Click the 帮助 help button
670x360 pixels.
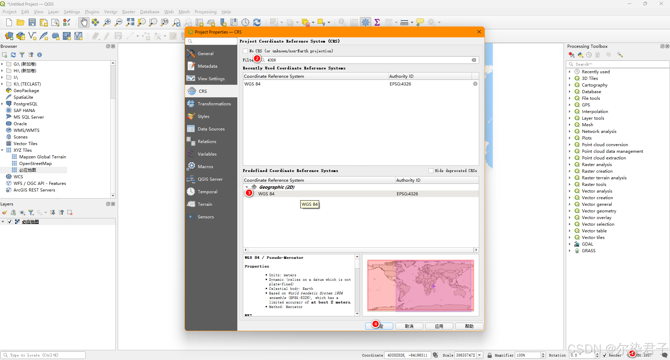coord(469,326)
